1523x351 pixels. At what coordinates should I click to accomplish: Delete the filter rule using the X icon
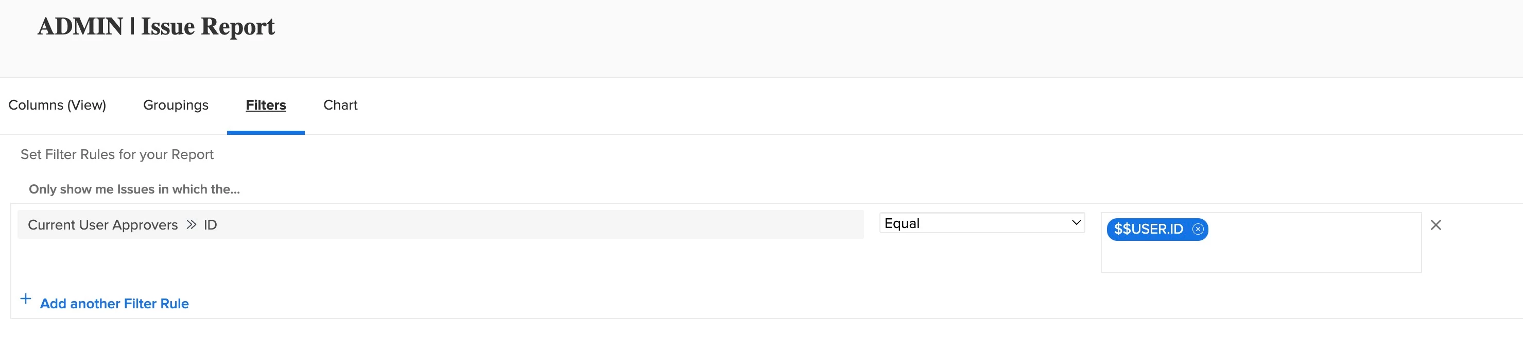tap(1435, 225)
